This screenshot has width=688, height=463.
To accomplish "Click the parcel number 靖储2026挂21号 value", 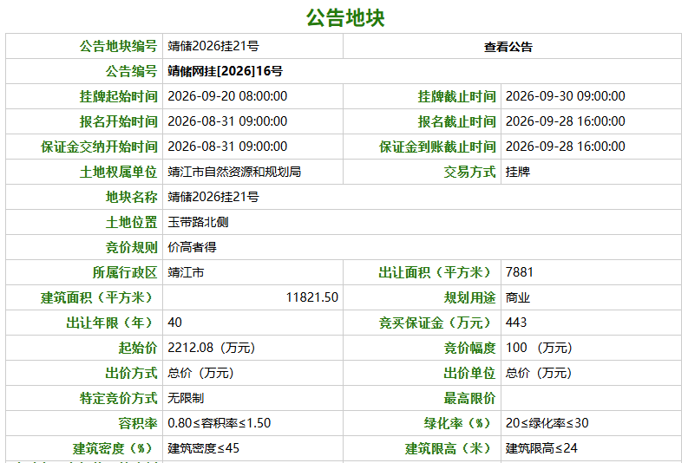I will [x=213, y=46].
